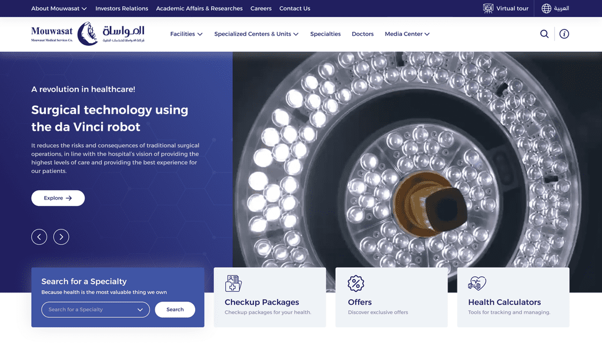
Task: Click the Explore button
Action: tap(58, 198)
